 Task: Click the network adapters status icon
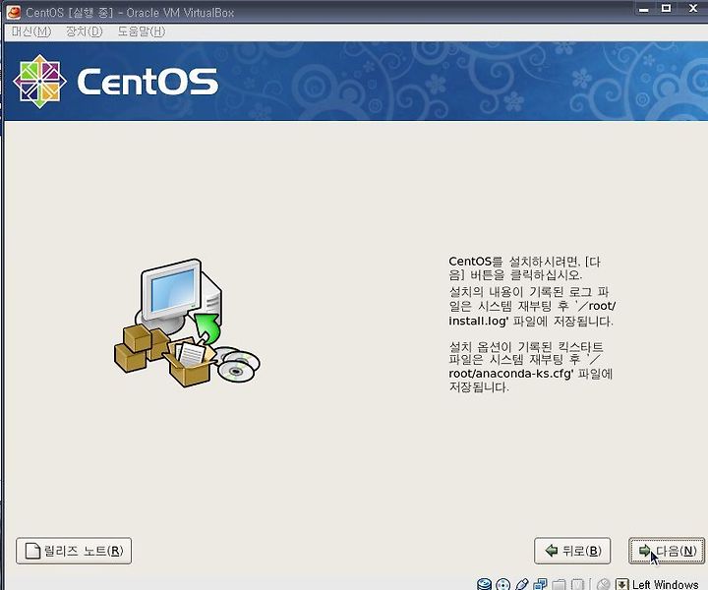click(x=540, y=584)
